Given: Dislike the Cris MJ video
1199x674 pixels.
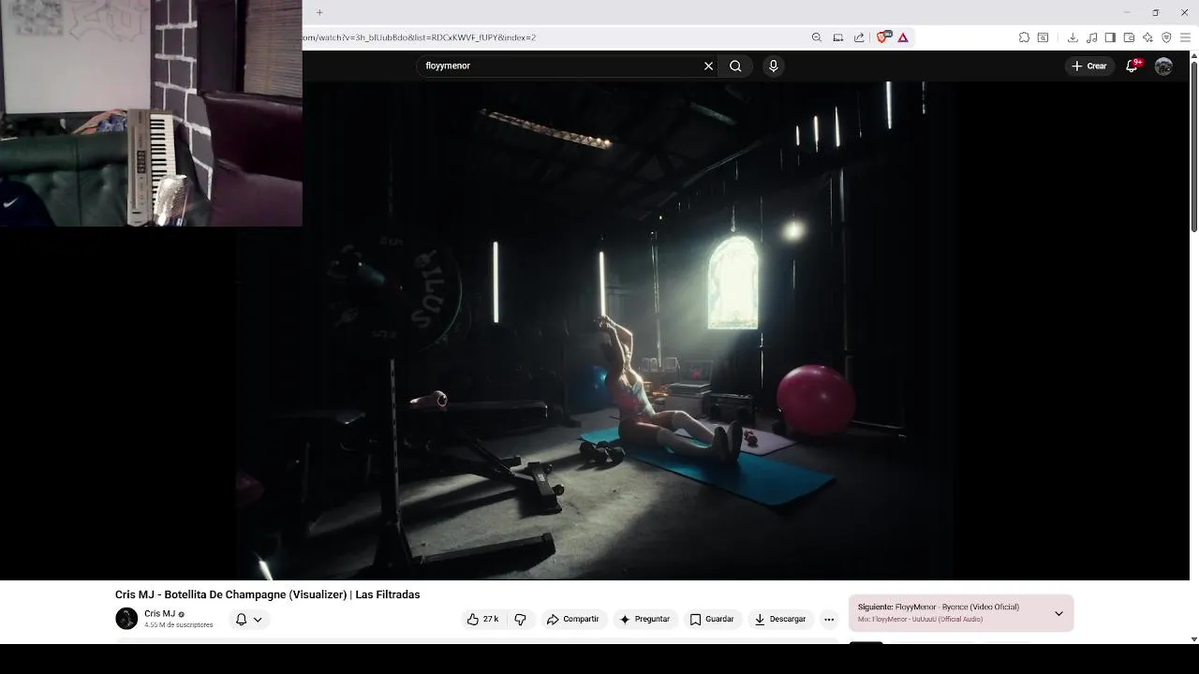Looking at the screenshot, I should [520, 619].
